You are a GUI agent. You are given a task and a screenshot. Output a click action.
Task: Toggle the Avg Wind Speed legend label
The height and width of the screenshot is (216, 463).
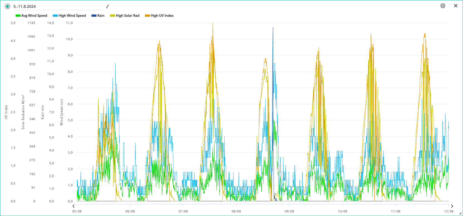tap(34, 16)
